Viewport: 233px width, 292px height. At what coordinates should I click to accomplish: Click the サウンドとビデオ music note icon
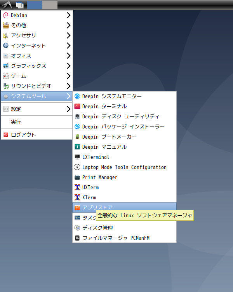[6, 86]
